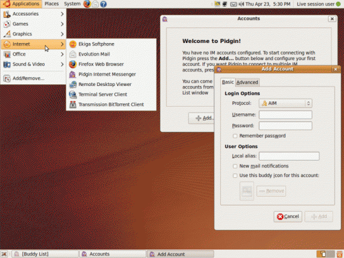
Task: Open the Protocol dropdown showing AIM
Action: [x=286, y=103]
